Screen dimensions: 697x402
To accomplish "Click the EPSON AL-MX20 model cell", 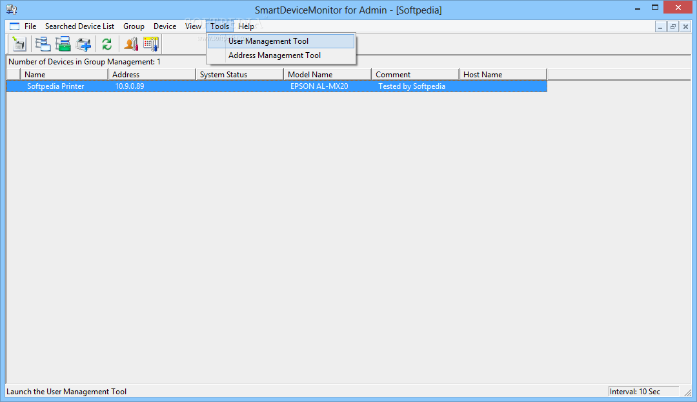I will click(319, 86).
